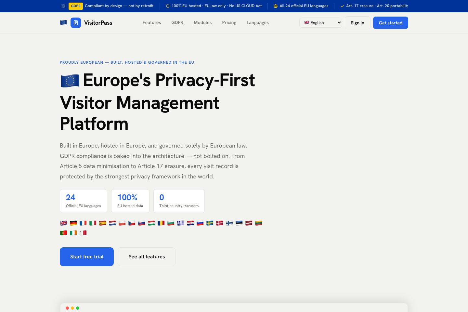Image resolution: width=468 pixels, height=312 pixels.
Task: Click the '100% EU-hosted data' card
Action: tap(130, 201)
